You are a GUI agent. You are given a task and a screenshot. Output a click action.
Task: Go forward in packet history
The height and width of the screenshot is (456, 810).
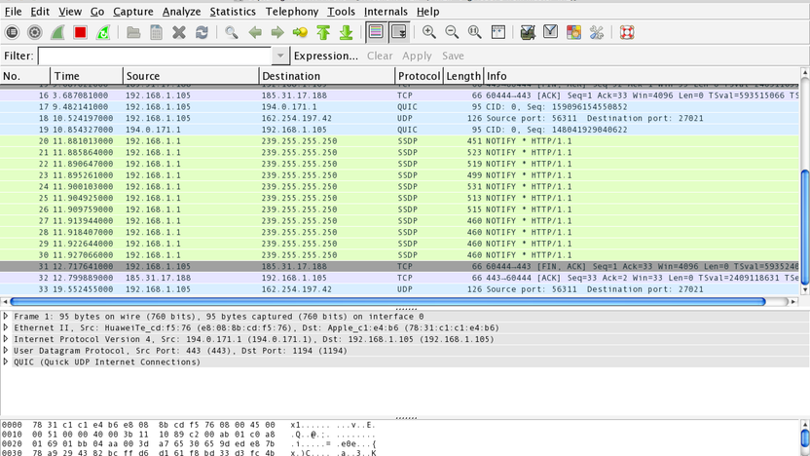277,32
